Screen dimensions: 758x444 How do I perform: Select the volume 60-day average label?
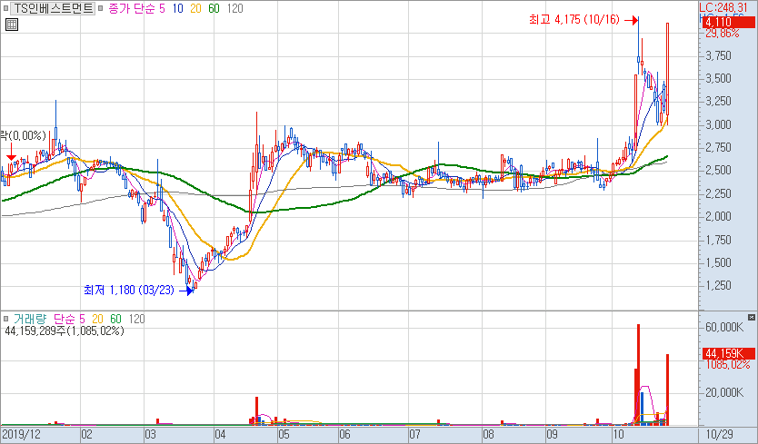tap(115, 319)
